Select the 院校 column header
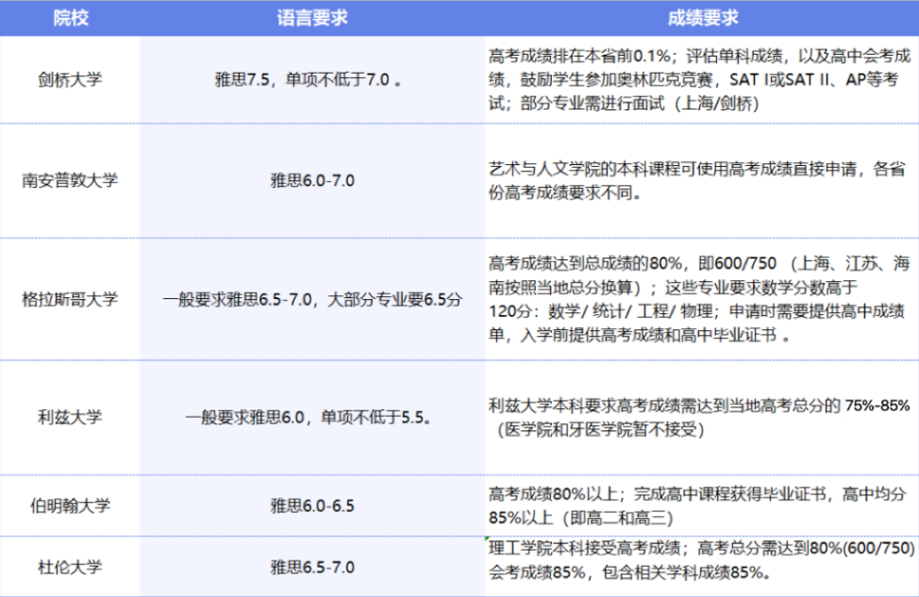The width and height of the screenshot is (919, 597). [71, 18]
